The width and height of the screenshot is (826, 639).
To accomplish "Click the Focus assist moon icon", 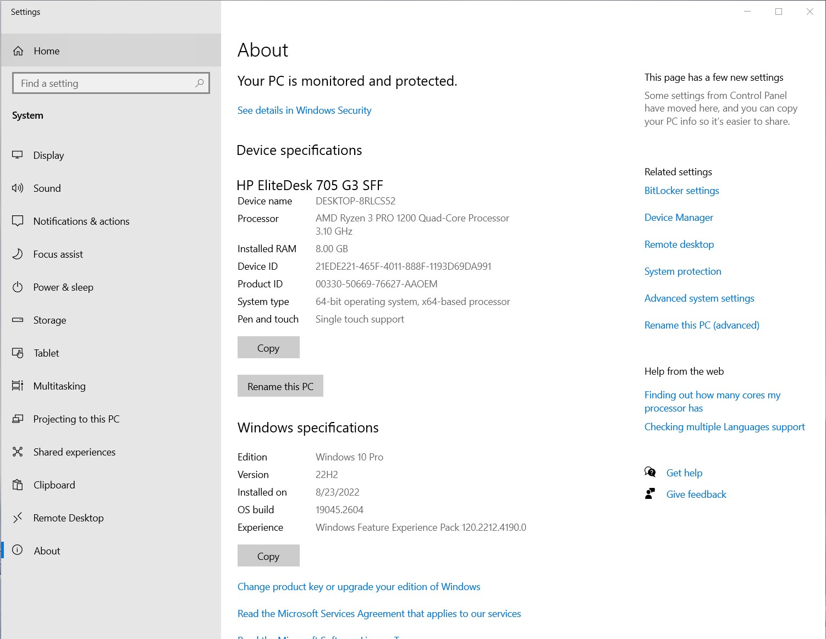I will point(18,254).
